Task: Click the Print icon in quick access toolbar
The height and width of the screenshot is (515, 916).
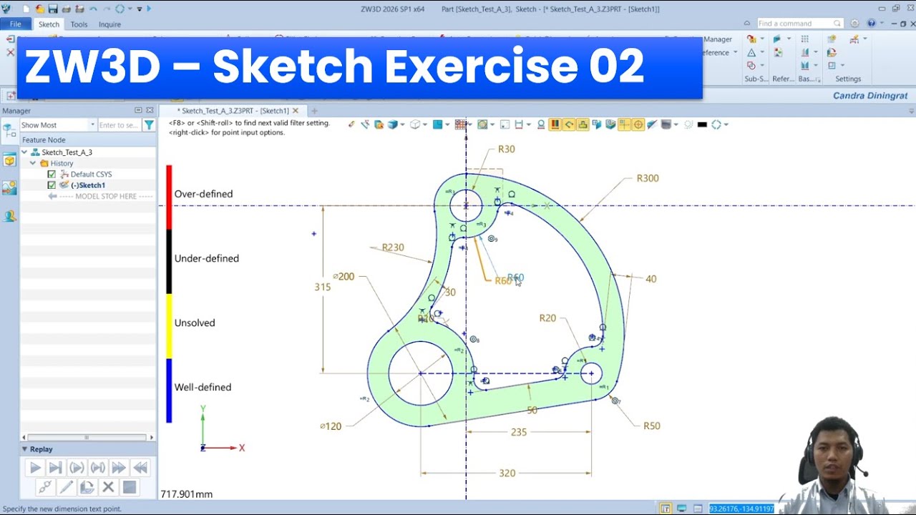Action: pos(67,9)
